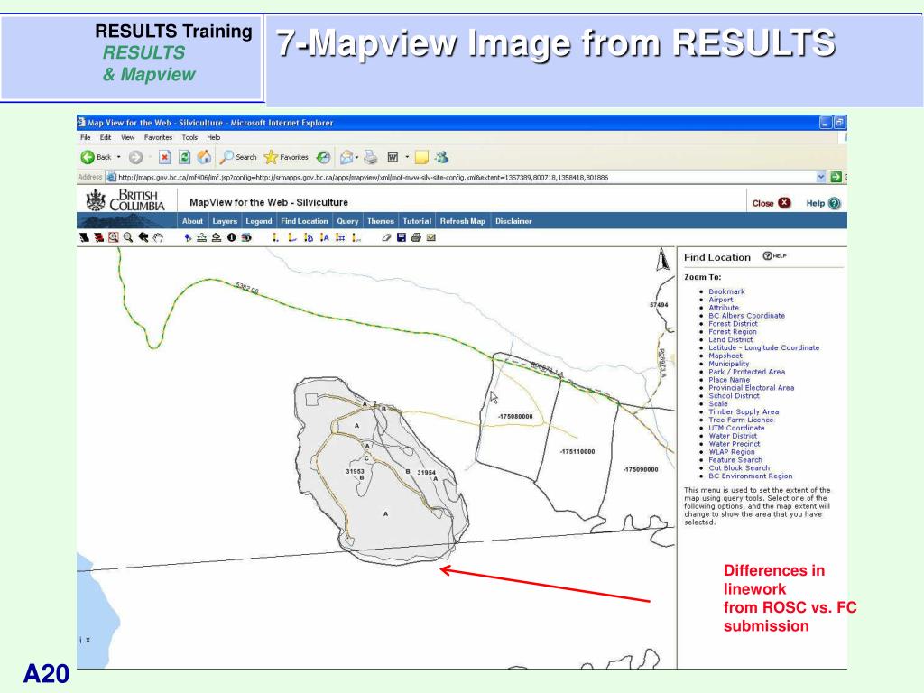Click Refresh Map

click(463, 221)
